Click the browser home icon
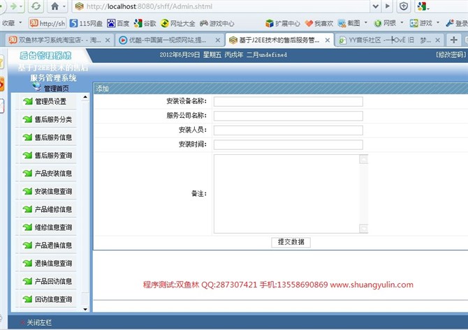Viewport: 468px width, 330px height. tap(54, 6)
